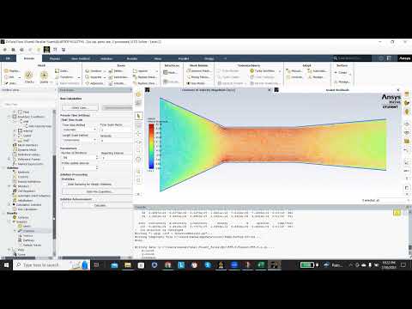
Task: Click the ribbon quick search field
Action: pyautogui.click(x=352, y=58)
